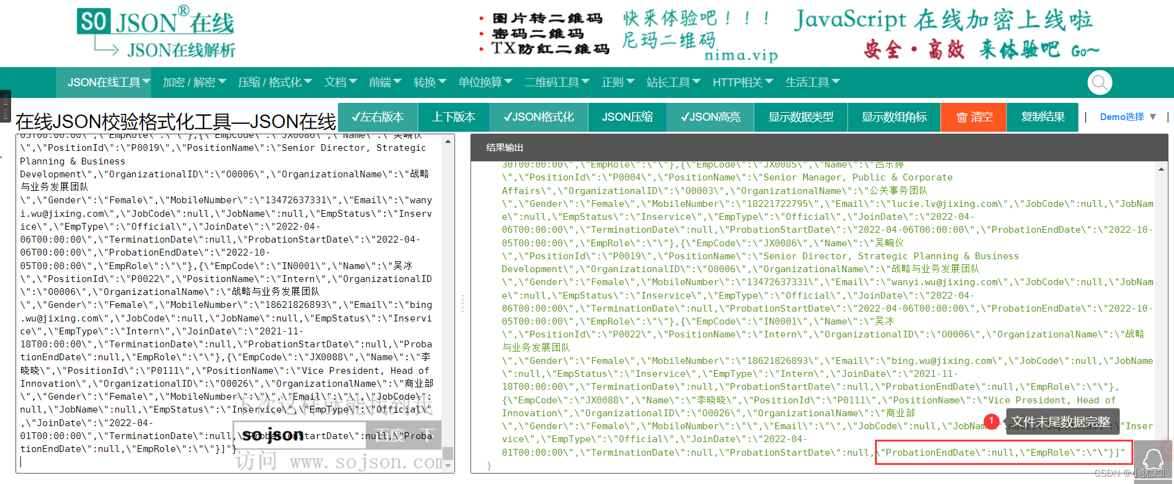Screen dimensions: 1174x484
Task: Toggle the JSON高亮 option
Action: (710, 117)
